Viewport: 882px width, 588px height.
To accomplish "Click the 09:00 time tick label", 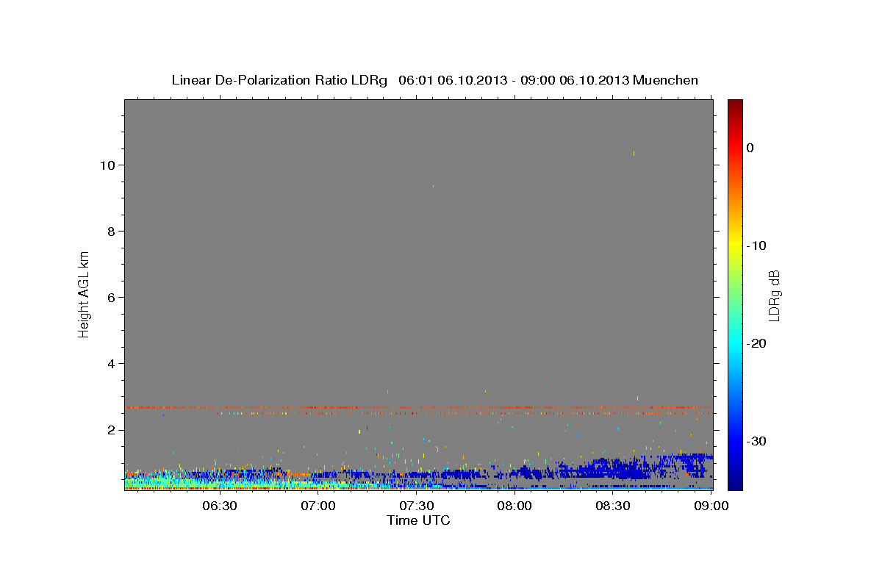I will click(x=711, y=506).
